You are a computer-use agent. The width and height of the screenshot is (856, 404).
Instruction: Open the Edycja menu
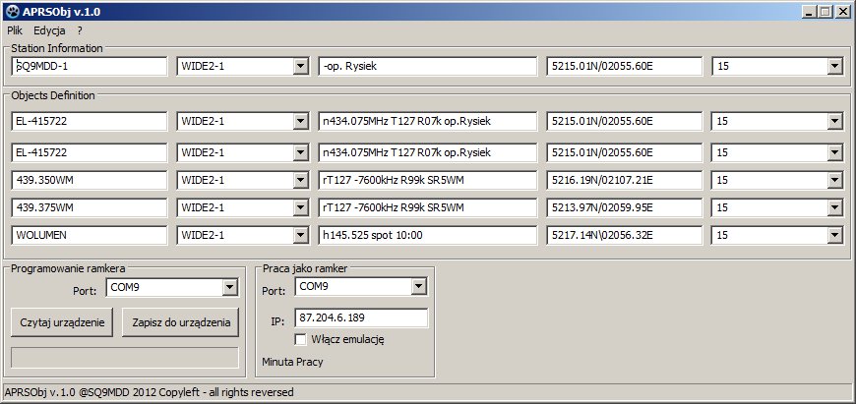tap(49, 30)
